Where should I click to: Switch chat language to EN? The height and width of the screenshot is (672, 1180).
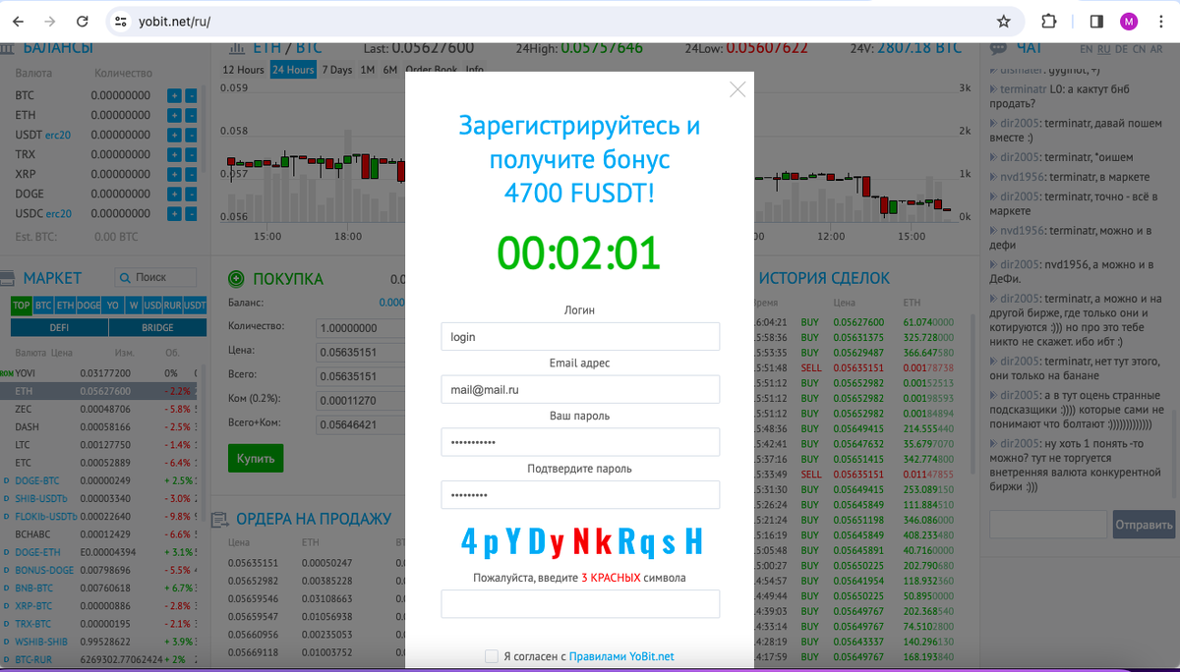pos(1086,49)
